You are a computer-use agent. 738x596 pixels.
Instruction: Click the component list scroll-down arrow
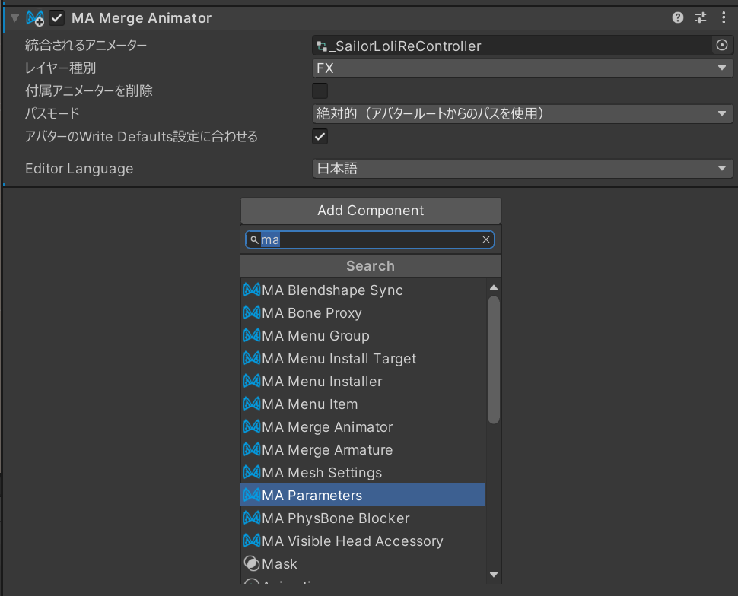494,575
